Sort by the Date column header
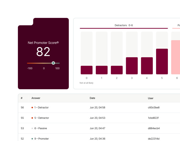This screenshot has width=180, height=141. (92, 98)
